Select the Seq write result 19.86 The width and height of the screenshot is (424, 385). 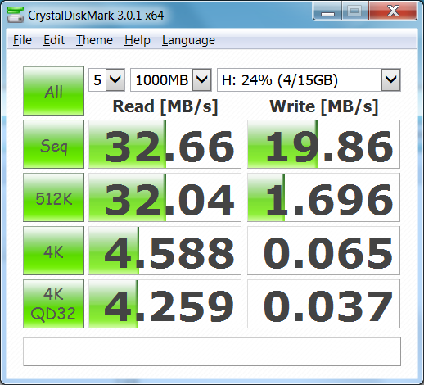coord(323,144)
